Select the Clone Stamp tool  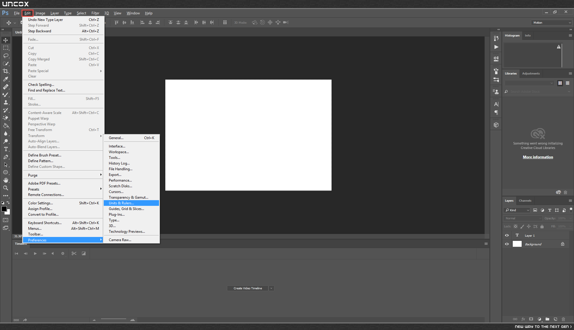click(x=6, y=102)
